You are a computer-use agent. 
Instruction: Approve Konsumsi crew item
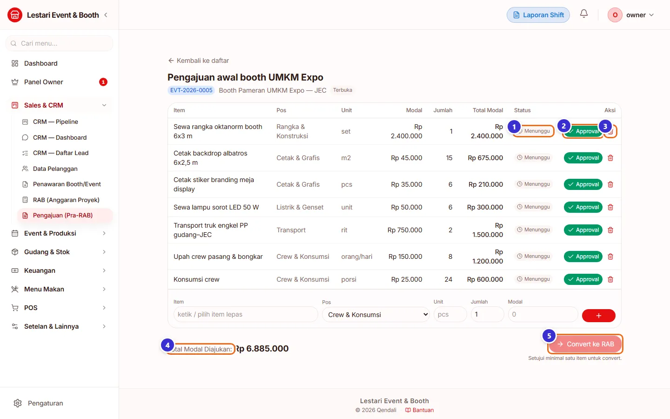[x=583, y=279]
